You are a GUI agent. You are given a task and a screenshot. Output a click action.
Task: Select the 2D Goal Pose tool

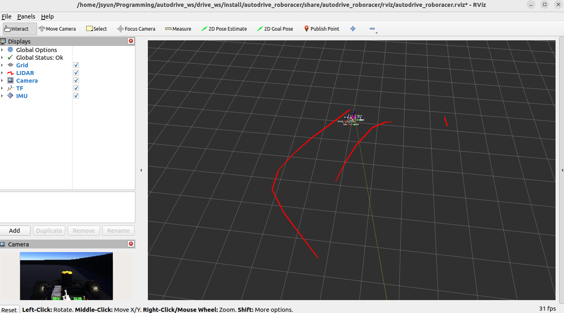click(275, 29)
